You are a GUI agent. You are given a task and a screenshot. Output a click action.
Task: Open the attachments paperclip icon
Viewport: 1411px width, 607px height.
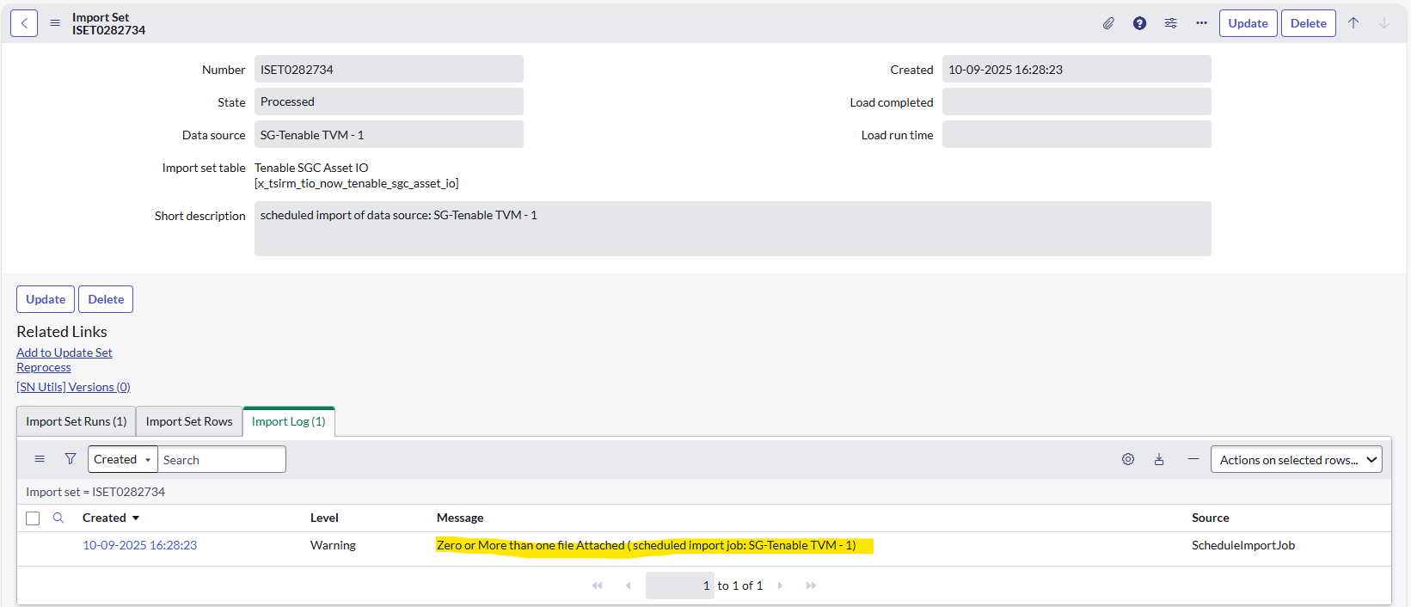coord(1108,23)
